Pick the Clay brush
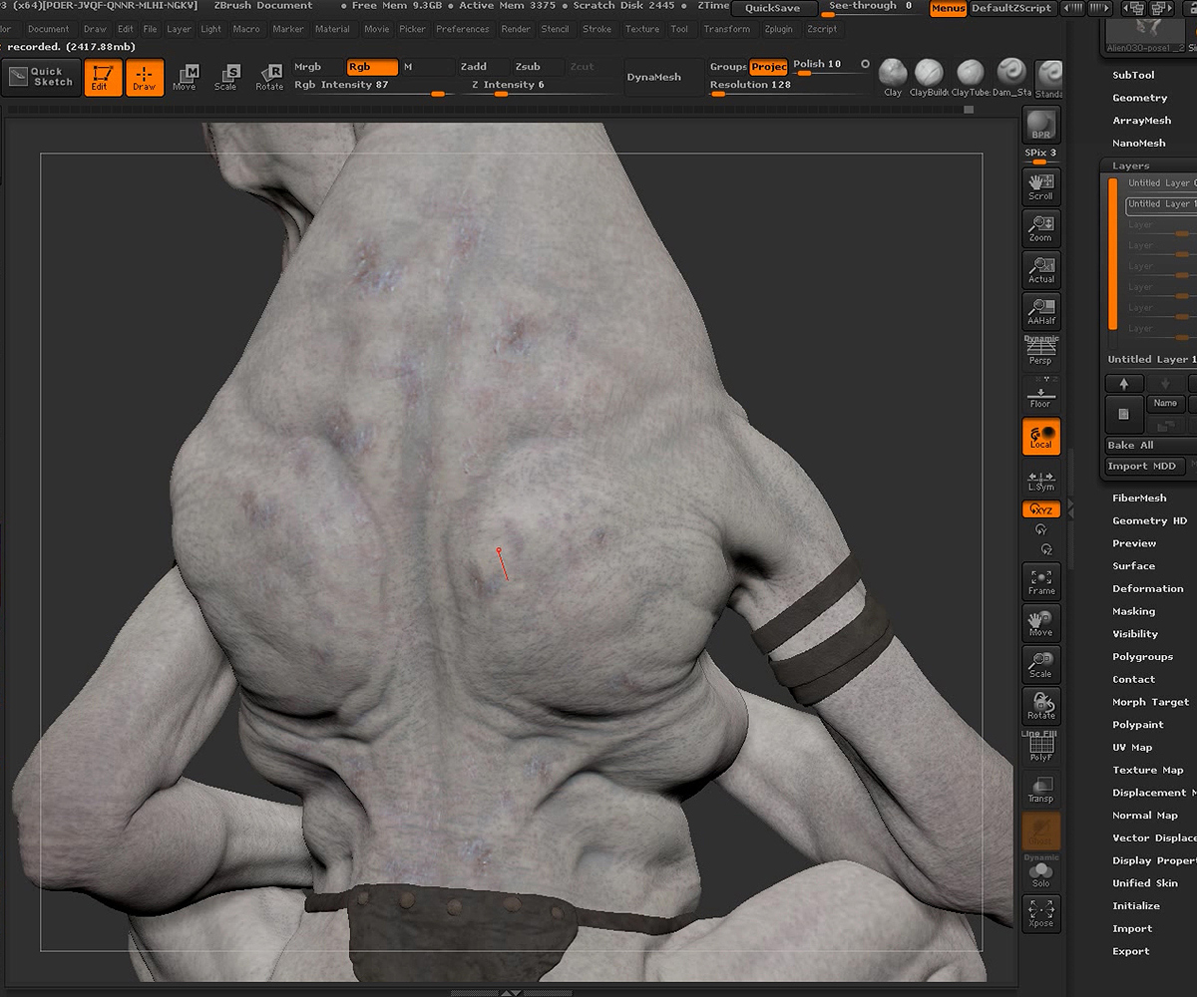 (893, 78)
